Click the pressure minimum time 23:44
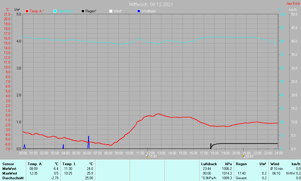Image resolution: width=301 pixels, height=181 pixels. pyautogui.click(x=207, y=169)
